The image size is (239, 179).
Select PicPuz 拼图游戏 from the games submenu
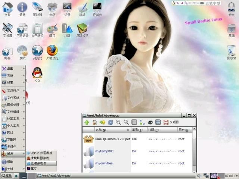click(x=41, y=153)
